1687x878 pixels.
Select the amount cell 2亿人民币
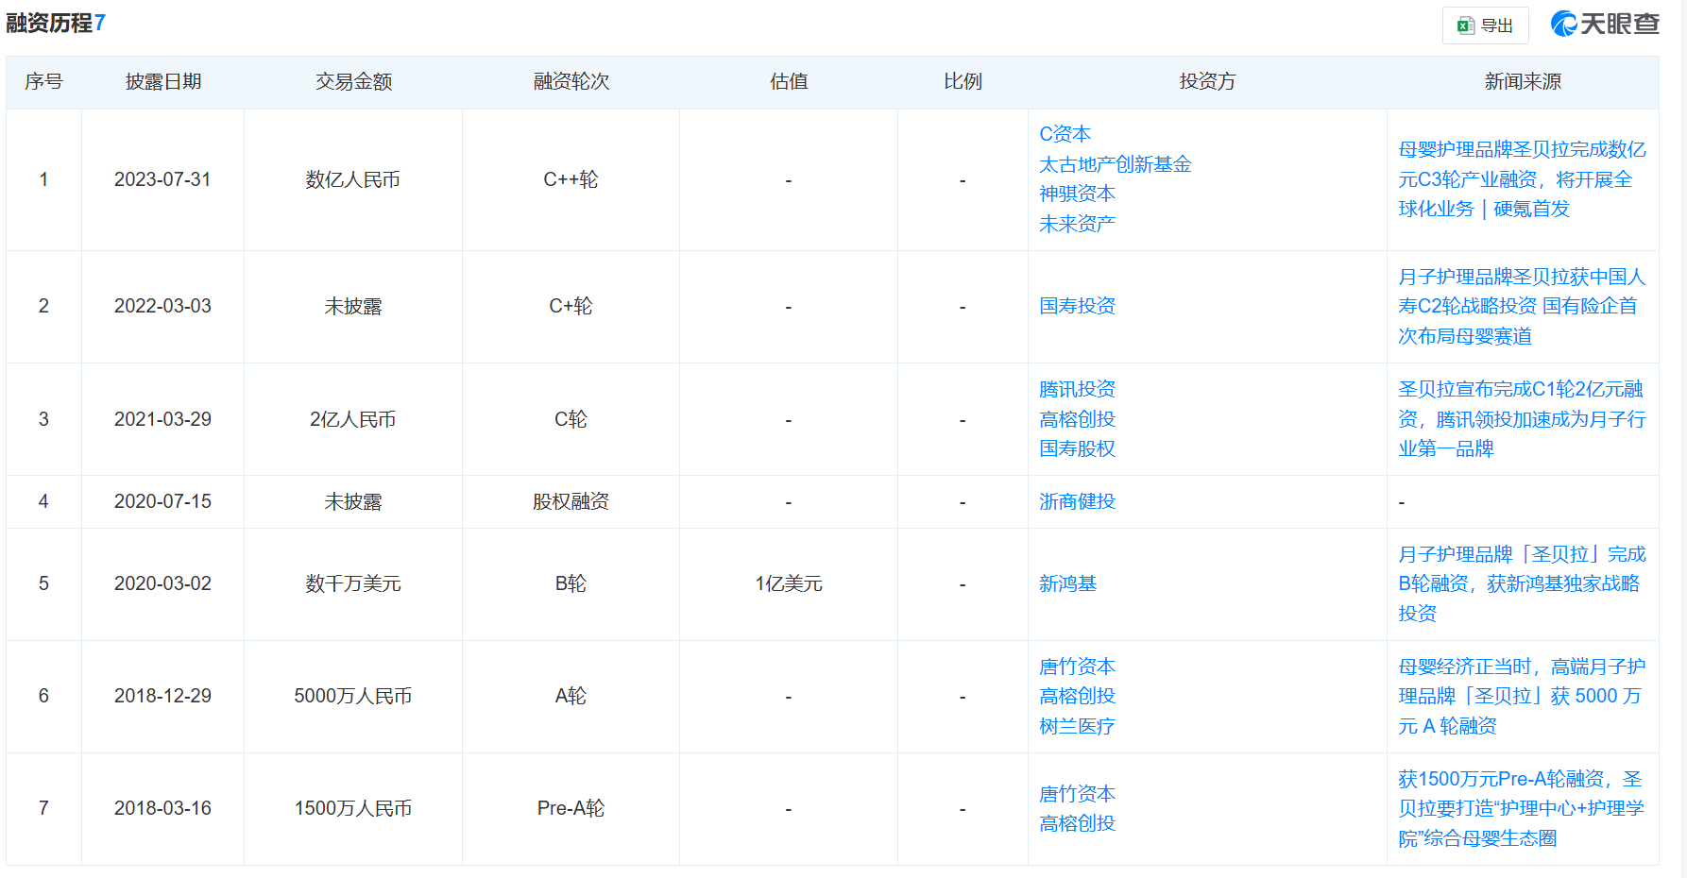tap(353, 419)
